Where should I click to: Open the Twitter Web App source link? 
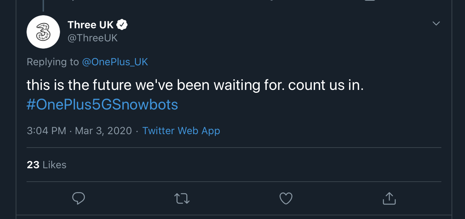coord(181,131)
